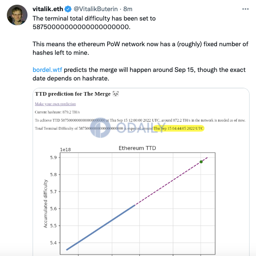
Task: Click the green TTD target dot
Action: [x=201, y=162]
